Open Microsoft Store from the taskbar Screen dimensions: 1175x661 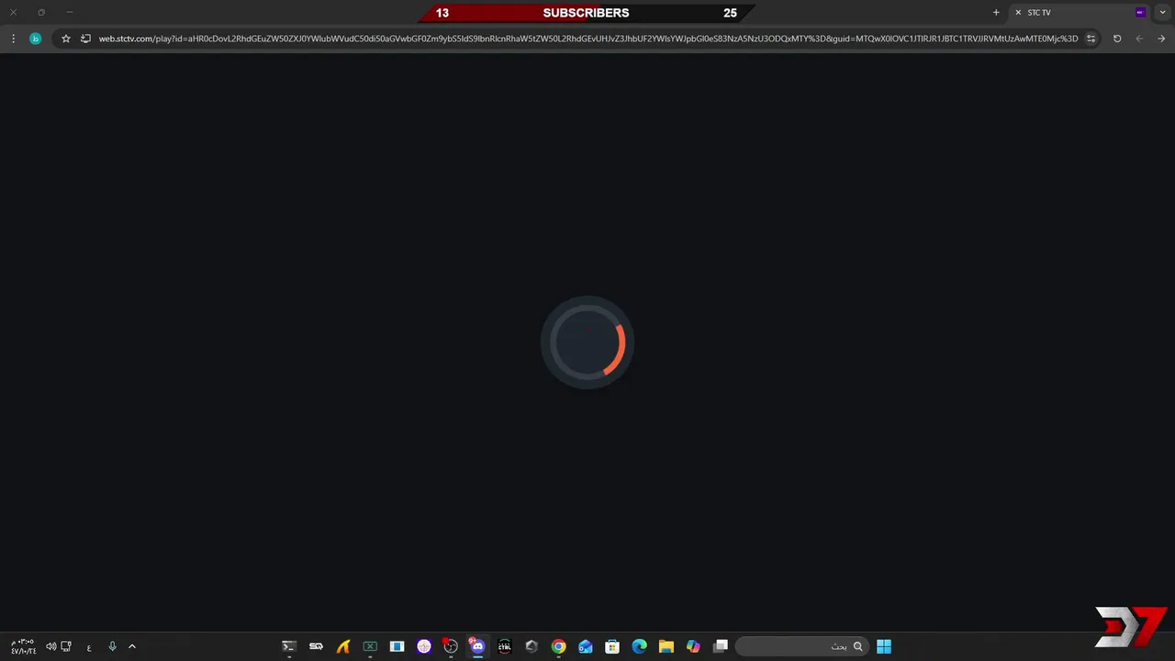(x=612, y=646)
